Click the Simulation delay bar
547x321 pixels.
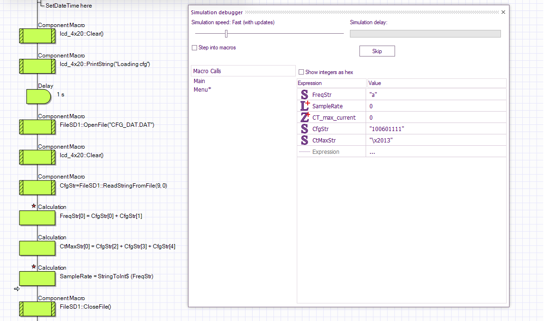425,34
